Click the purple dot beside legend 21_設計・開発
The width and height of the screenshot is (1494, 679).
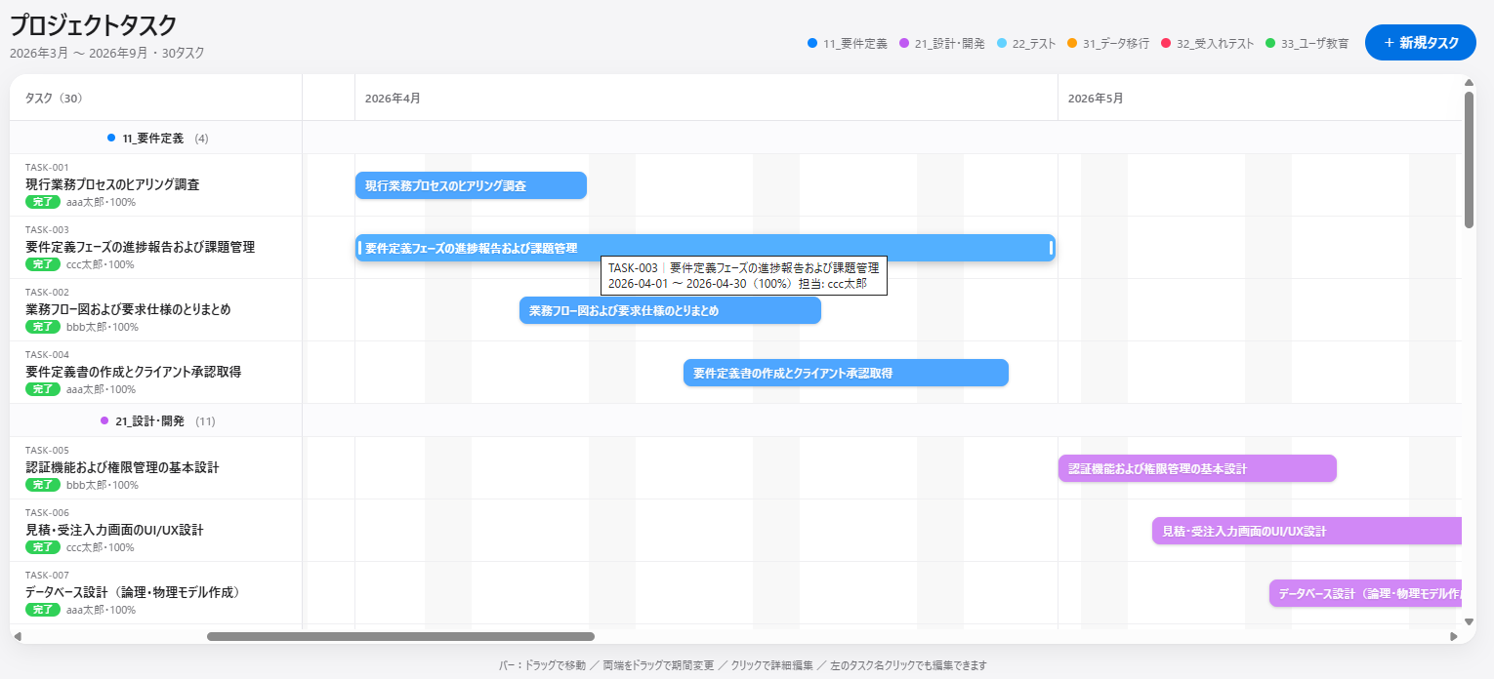904,43
